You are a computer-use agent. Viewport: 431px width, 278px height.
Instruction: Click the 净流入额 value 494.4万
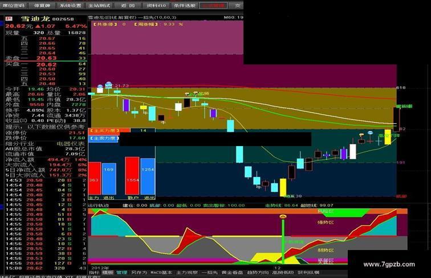(x=59, y=160)
